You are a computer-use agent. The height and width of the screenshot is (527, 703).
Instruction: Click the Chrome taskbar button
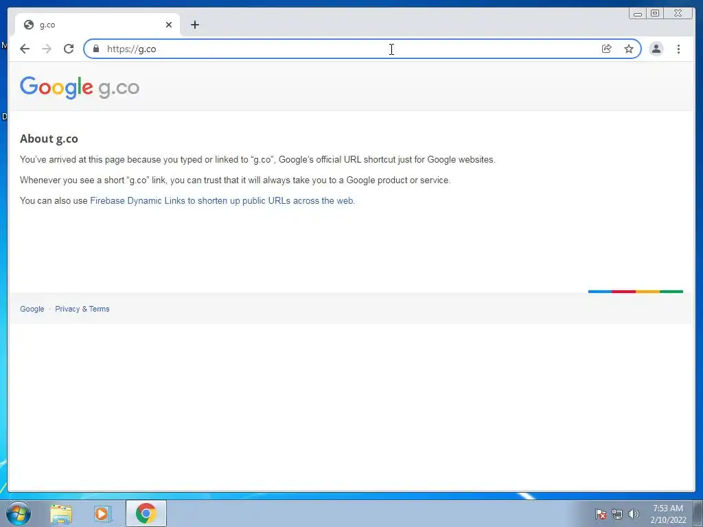coord(146,513)
